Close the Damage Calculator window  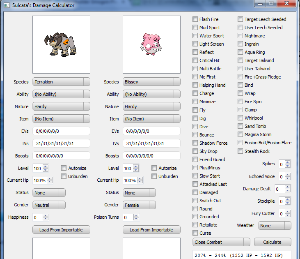[x=286, y=3]
